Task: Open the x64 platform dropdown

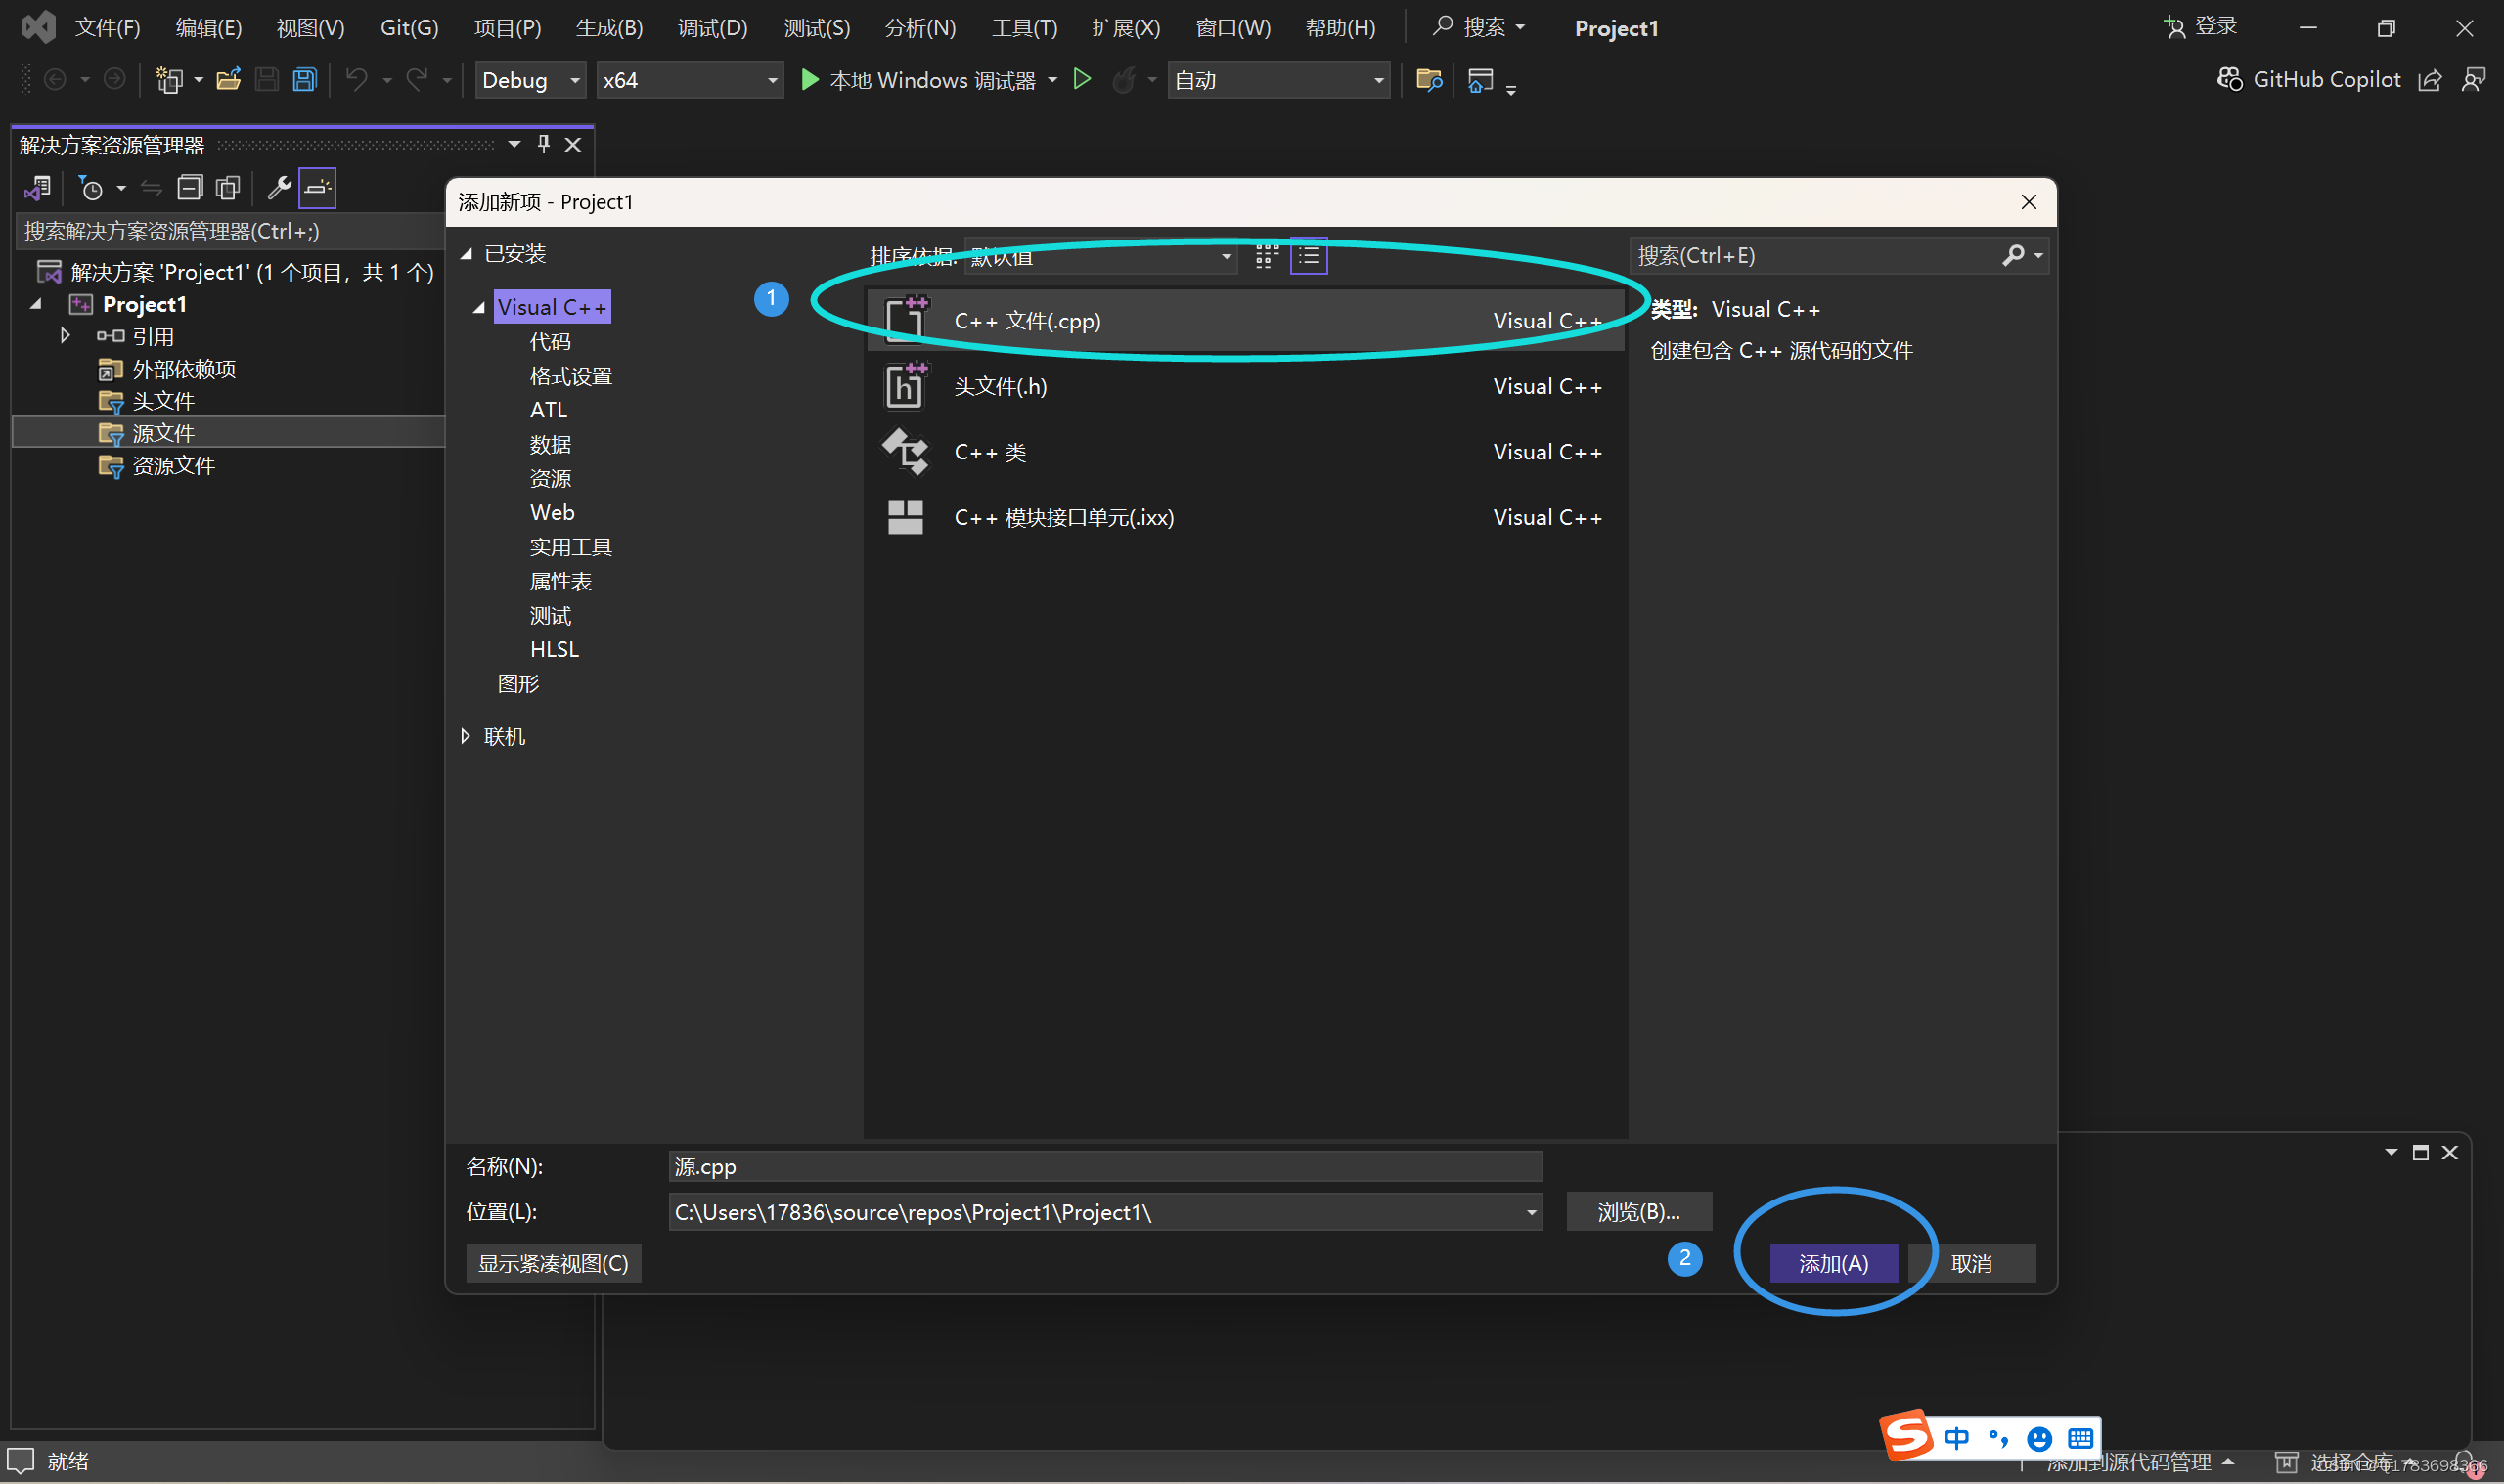Action: (x=690, y=80)
